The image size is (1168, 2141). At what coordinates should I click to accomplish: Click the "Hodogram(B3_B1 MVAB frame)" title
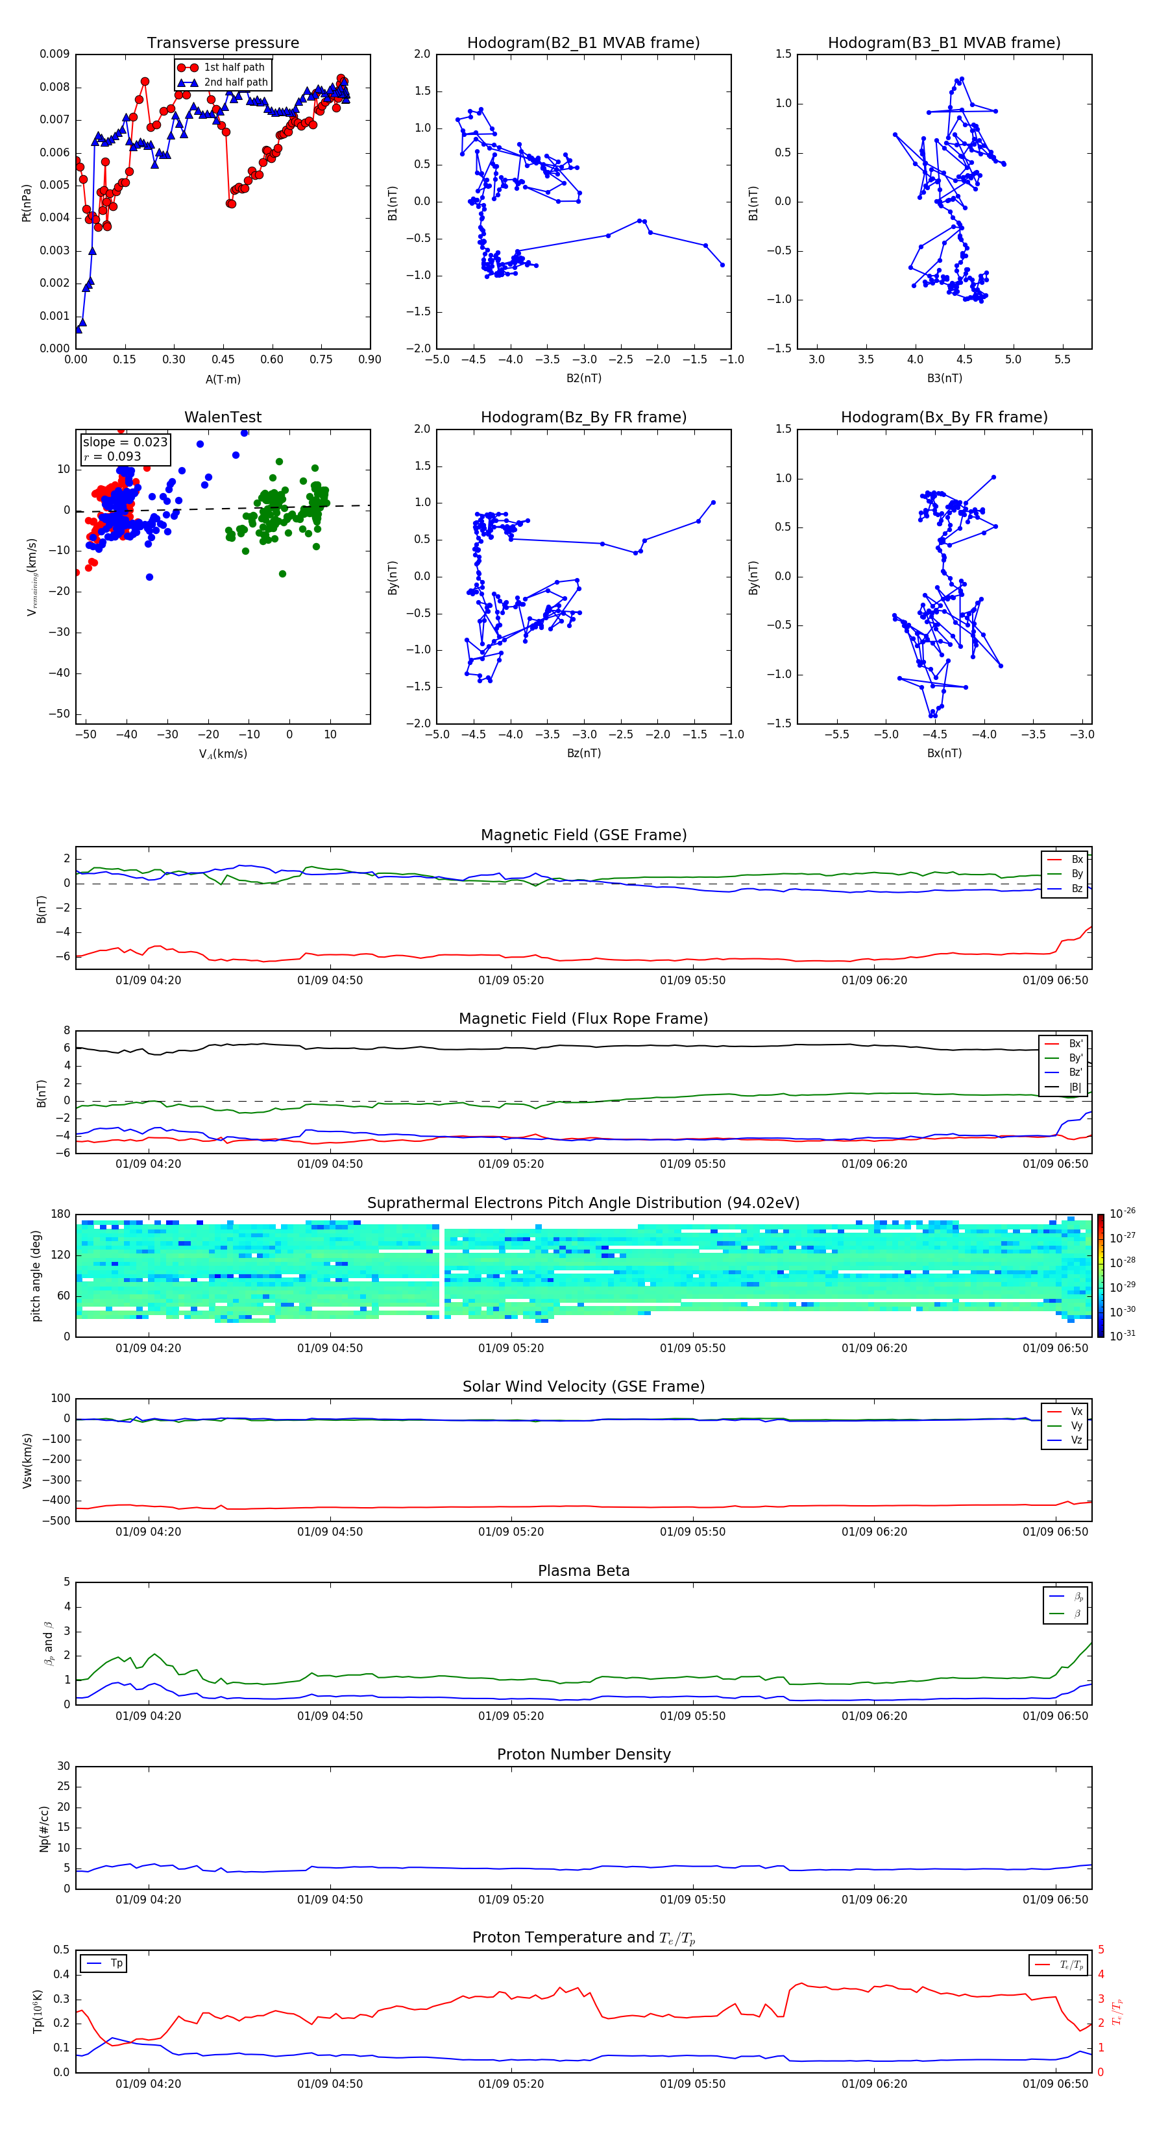(x=944, y=43)
